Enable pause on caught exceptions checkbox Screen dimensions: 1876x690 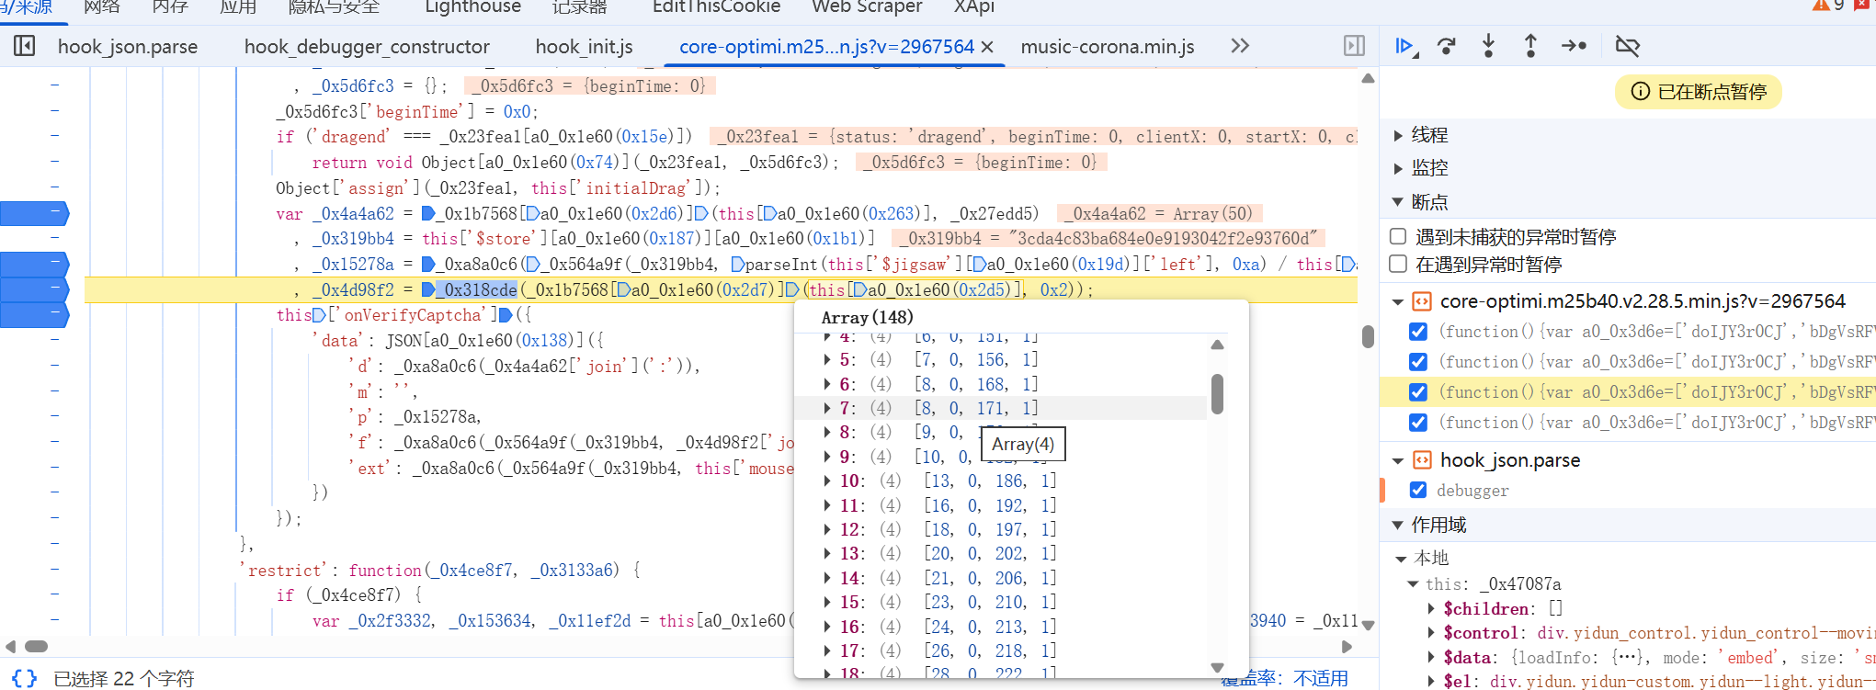click(1398, 264)
